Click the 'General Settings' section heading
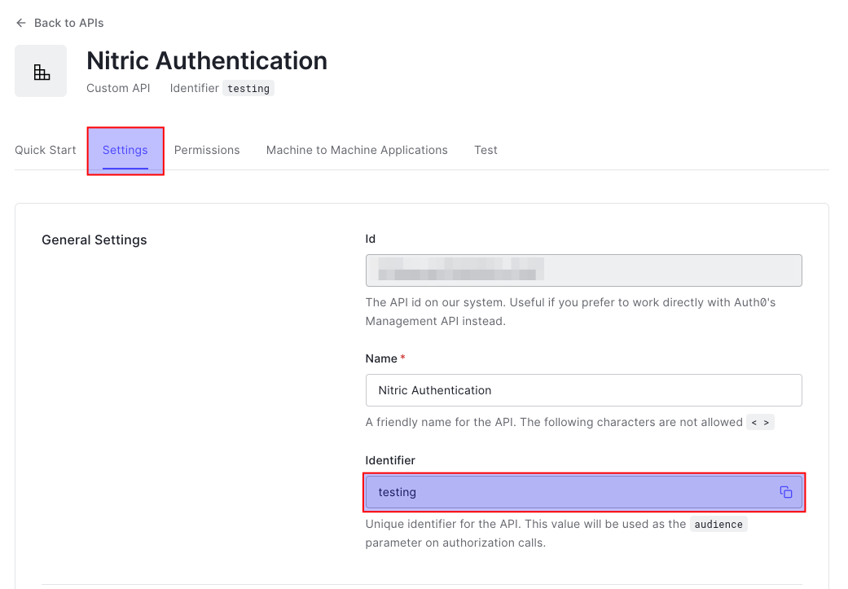Viewport: 848px width, 589px height. (94, 240)
